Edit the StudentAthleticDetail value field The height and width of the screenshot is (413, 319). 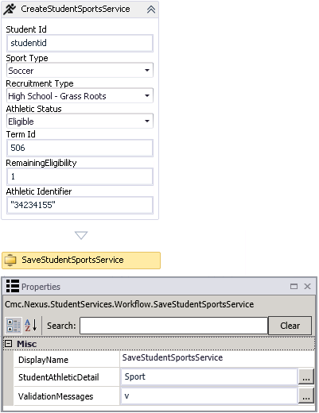(209, 376)
